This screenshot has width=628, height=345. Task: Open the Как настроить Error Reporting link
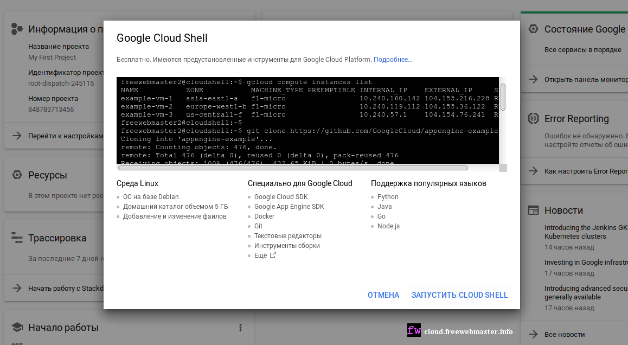coord(586,171)
